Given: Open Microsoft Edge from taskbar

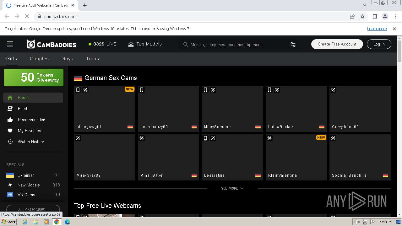Looking at the screenshot, I should tap(67, 222).
